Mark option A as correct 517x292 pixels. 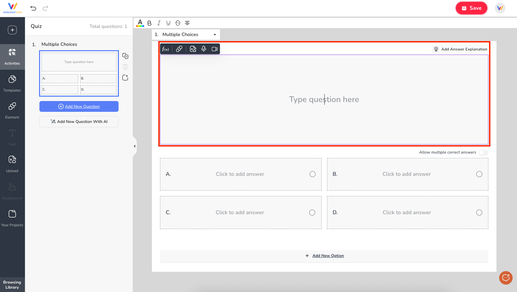[x=313, y=174]
